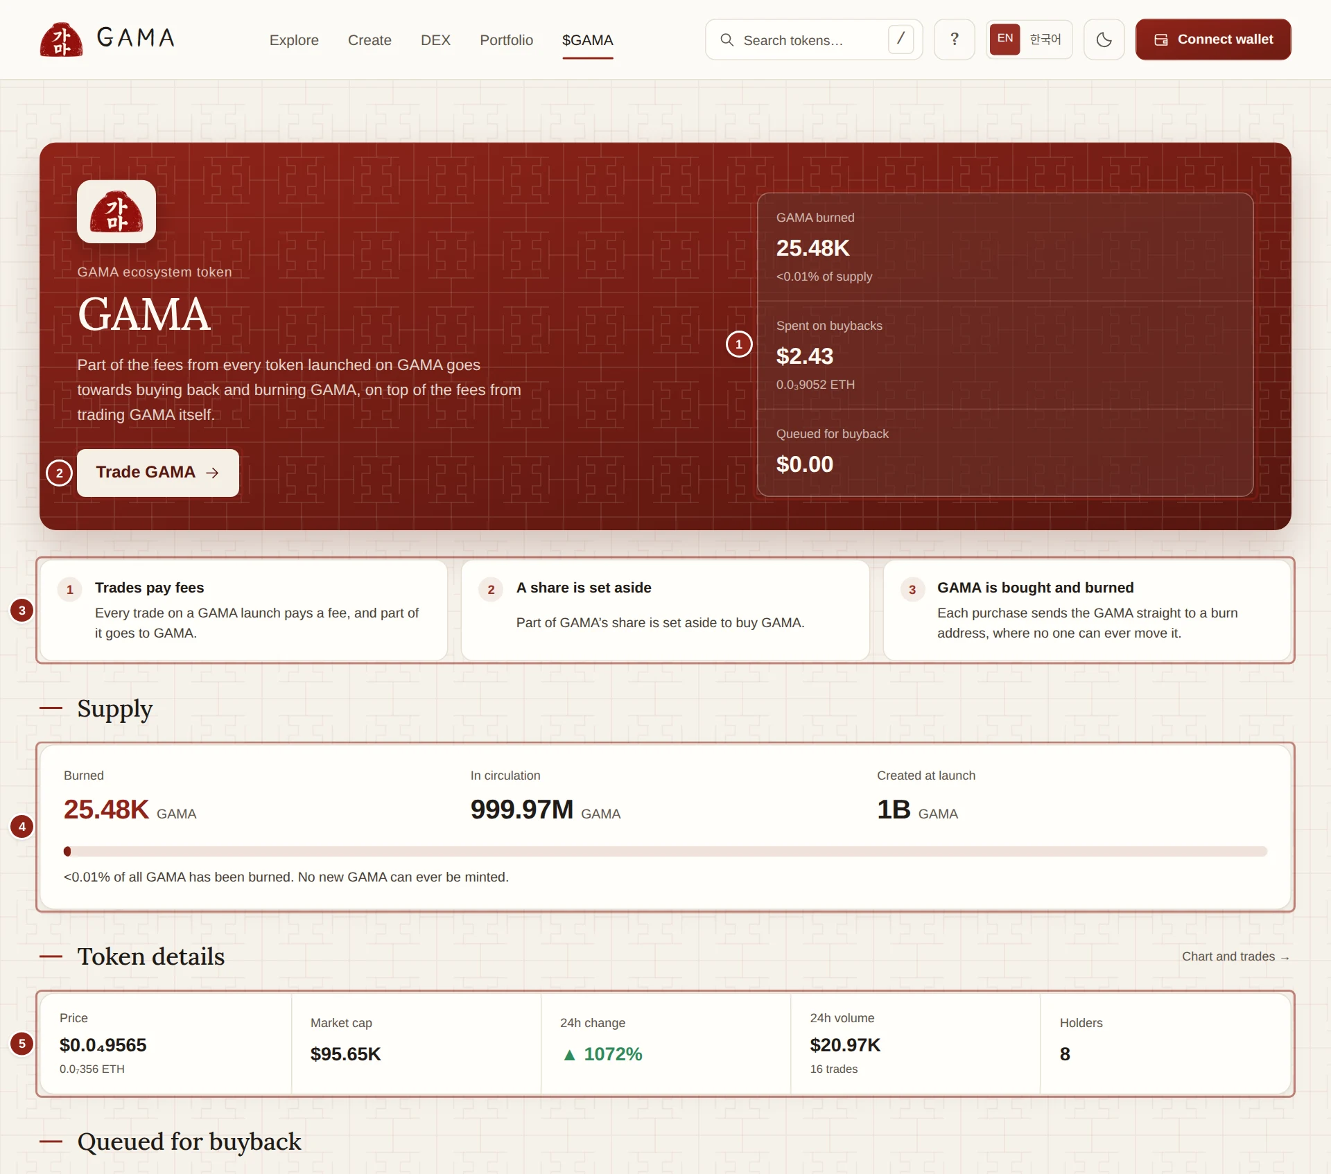Click the GAMA ecosystem token label
The height and width of the screenshot is (1174, 1331).
point(155,272)
